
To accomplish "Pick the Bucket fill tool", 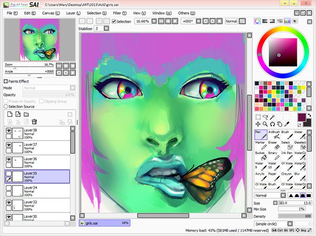I will click(x=261, y=158).
